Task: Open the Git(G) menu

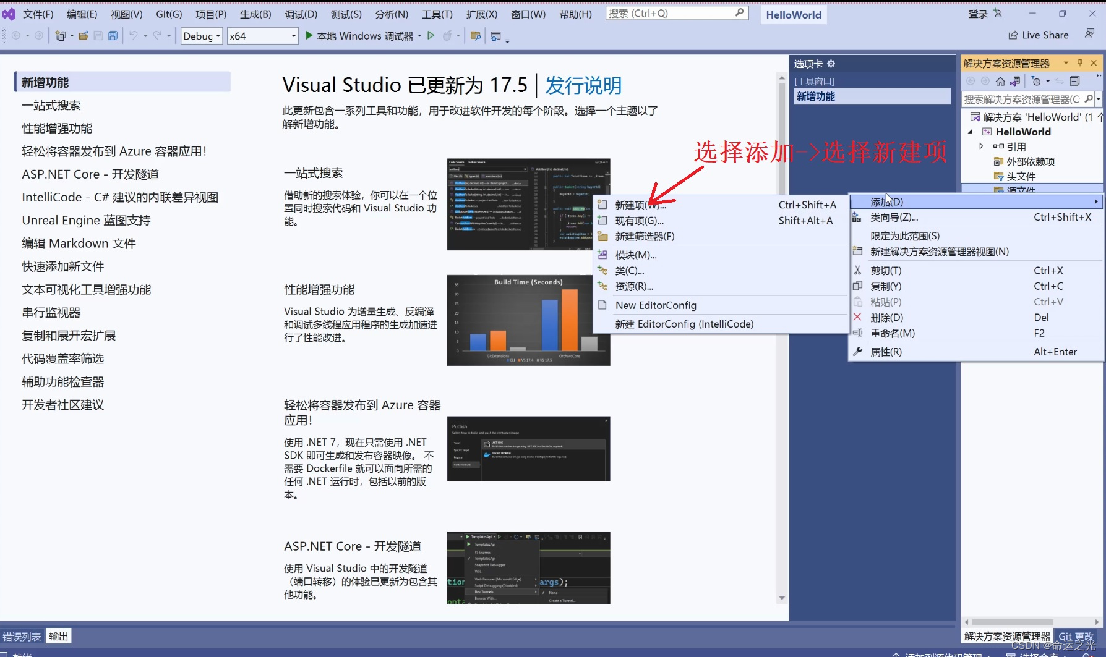Action: tap(169, 14)
